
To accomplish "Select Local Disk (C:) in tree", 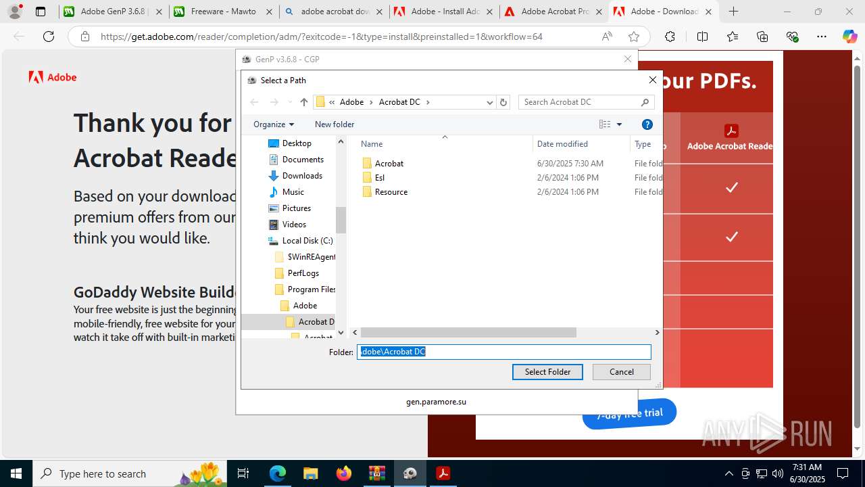I will 307,241.
